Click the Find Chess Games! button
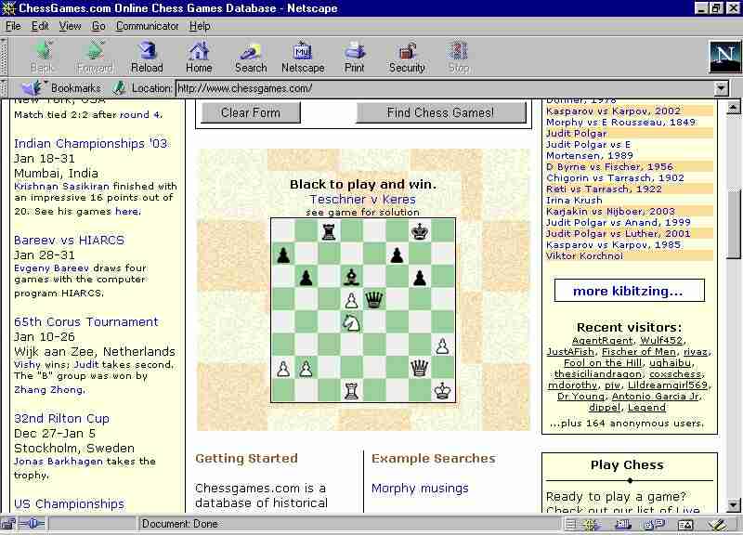 click(440, 112)
